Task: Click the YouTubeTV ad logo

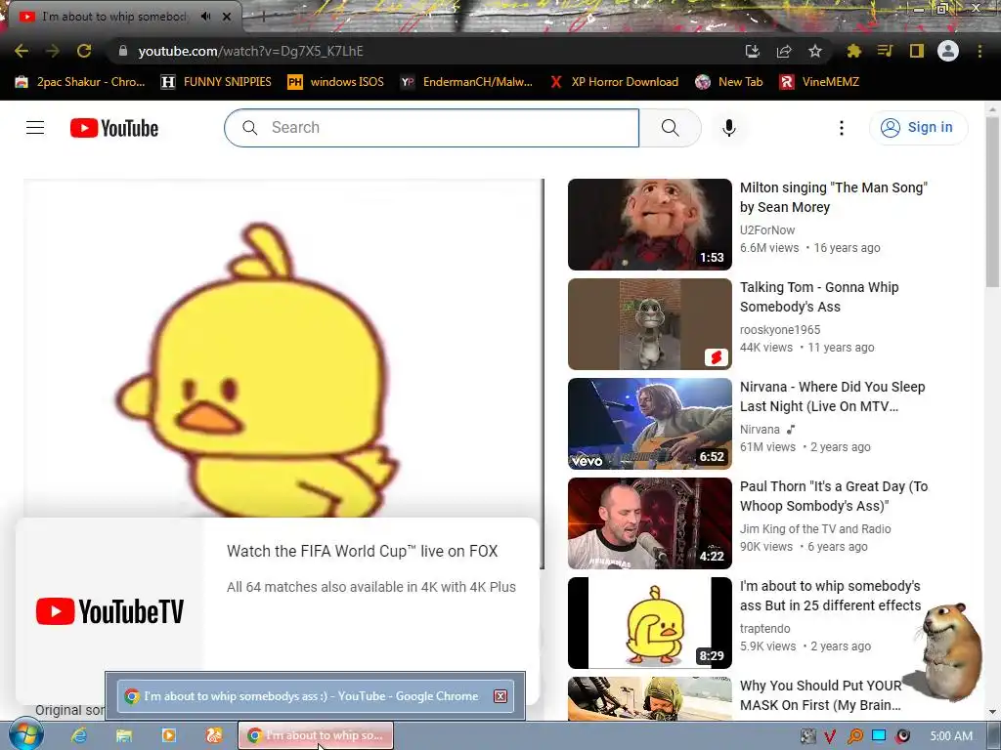Action: (x=109, y=611)
